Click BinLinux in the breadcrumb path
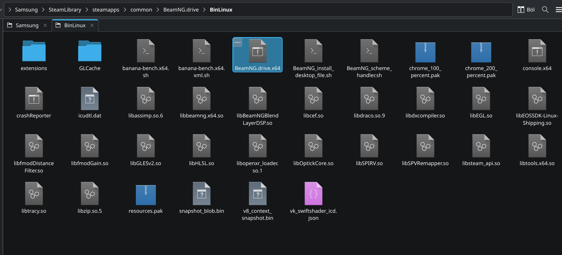 tap(221, 10)
